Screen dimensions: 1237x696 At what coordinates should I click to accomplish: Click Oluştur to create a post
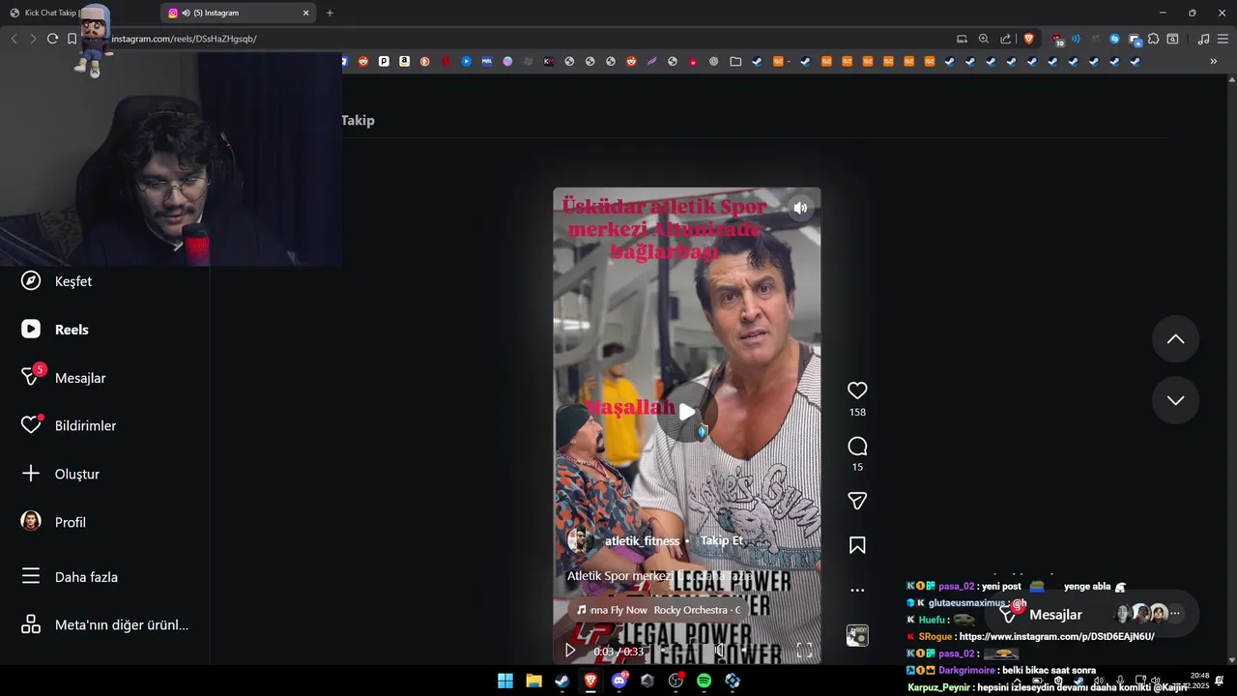[x=60, y=474]
